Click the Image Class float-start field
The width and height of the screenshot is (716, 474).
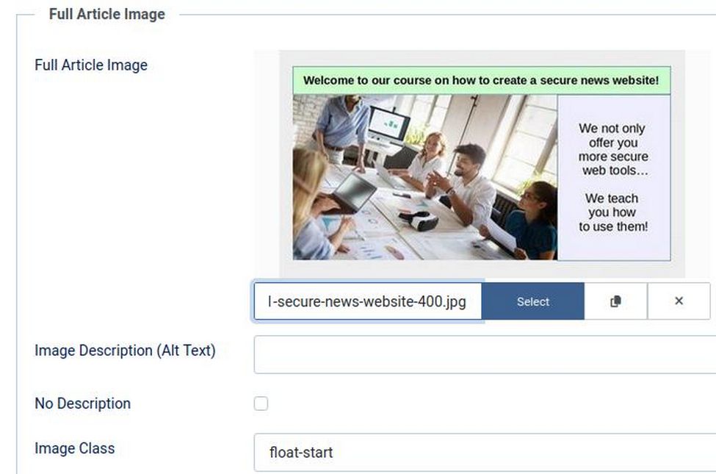click(485, 453)
